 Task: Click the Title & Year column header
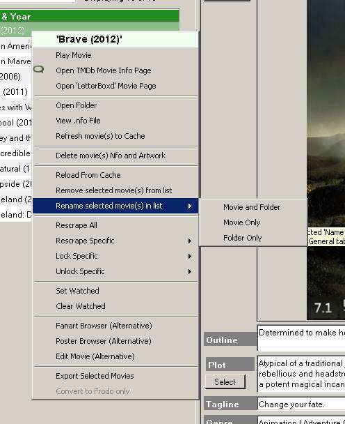[x=89, y=16]
